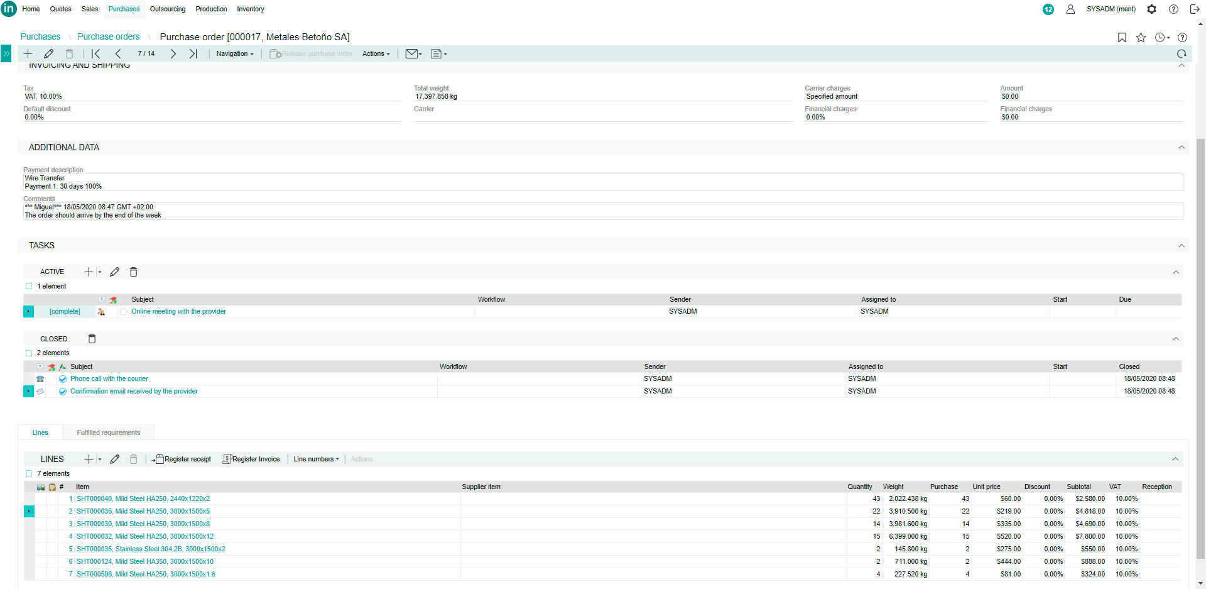Delete closed tasks with trash icon
Image resolution: width=1206 pixels, height=589 pixels.
(x=92, y=339)
